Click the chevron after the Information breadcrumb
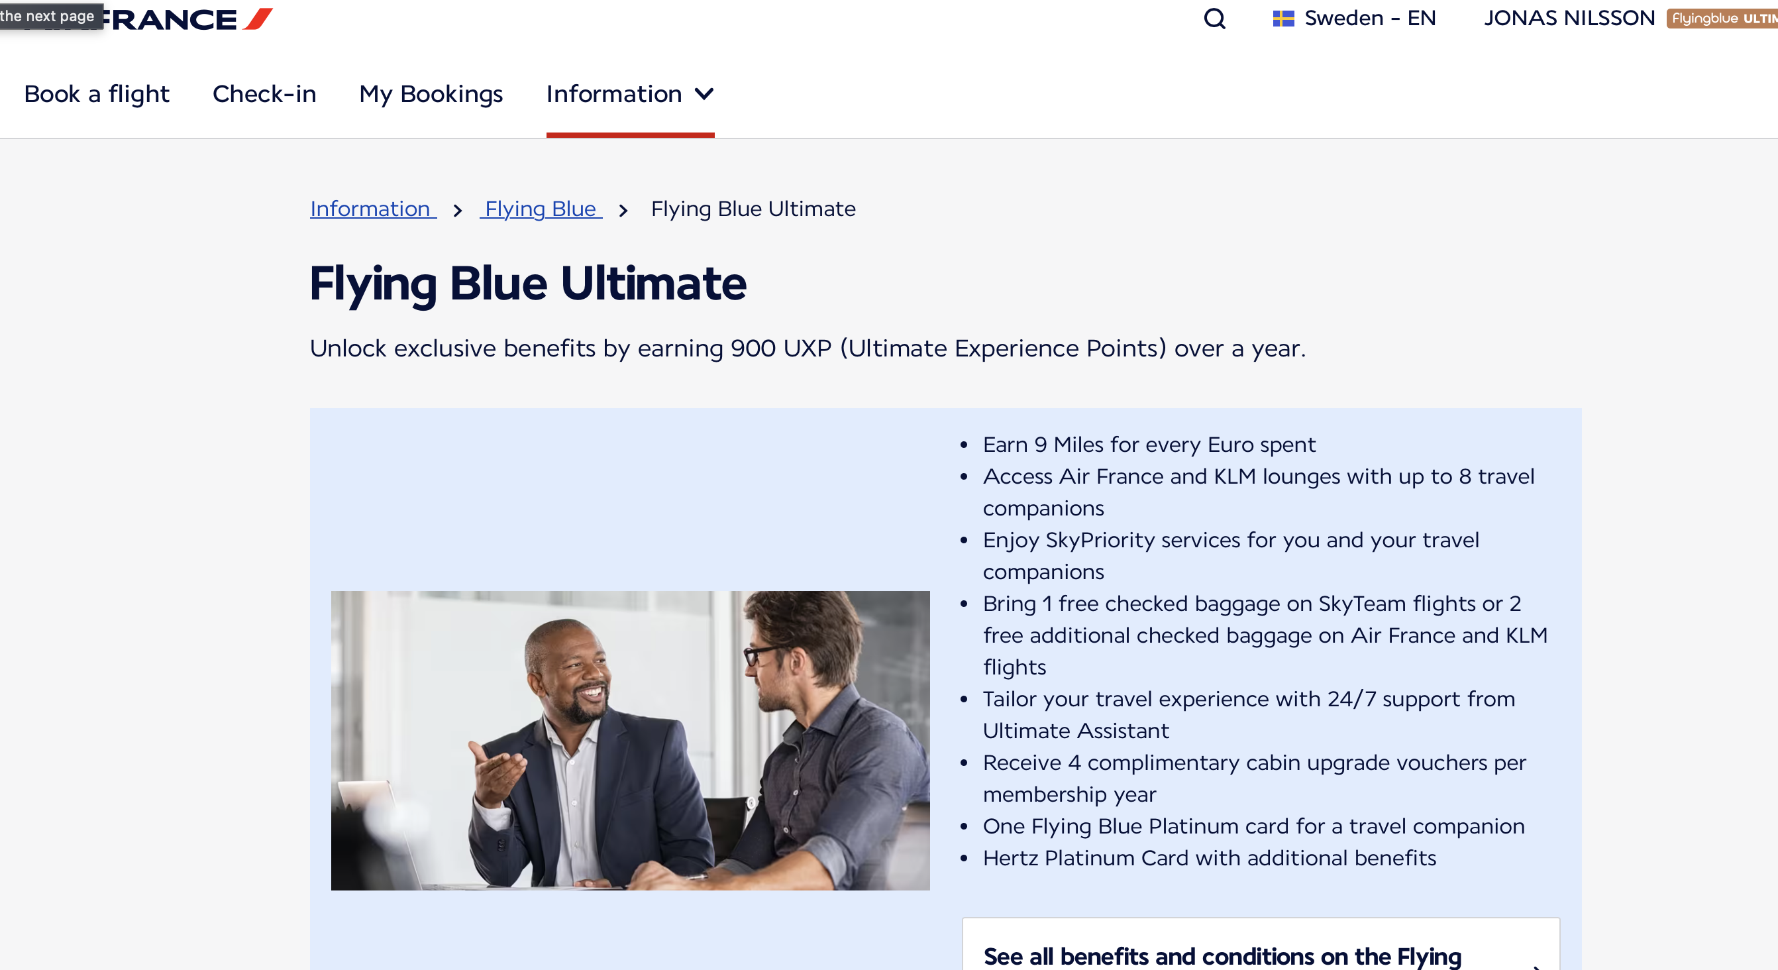1778x970 pixels. [x=458, y=211]
